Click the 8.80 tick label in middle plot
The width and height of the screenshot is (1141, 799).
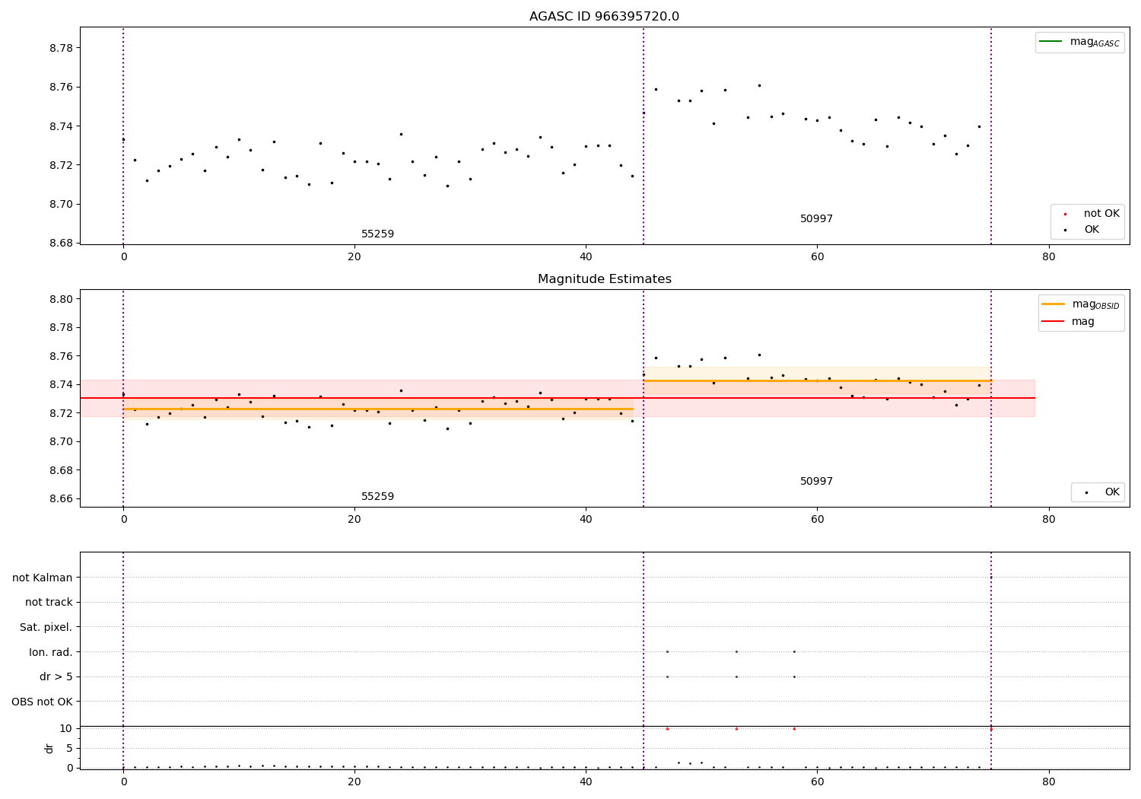coord(62,299)
